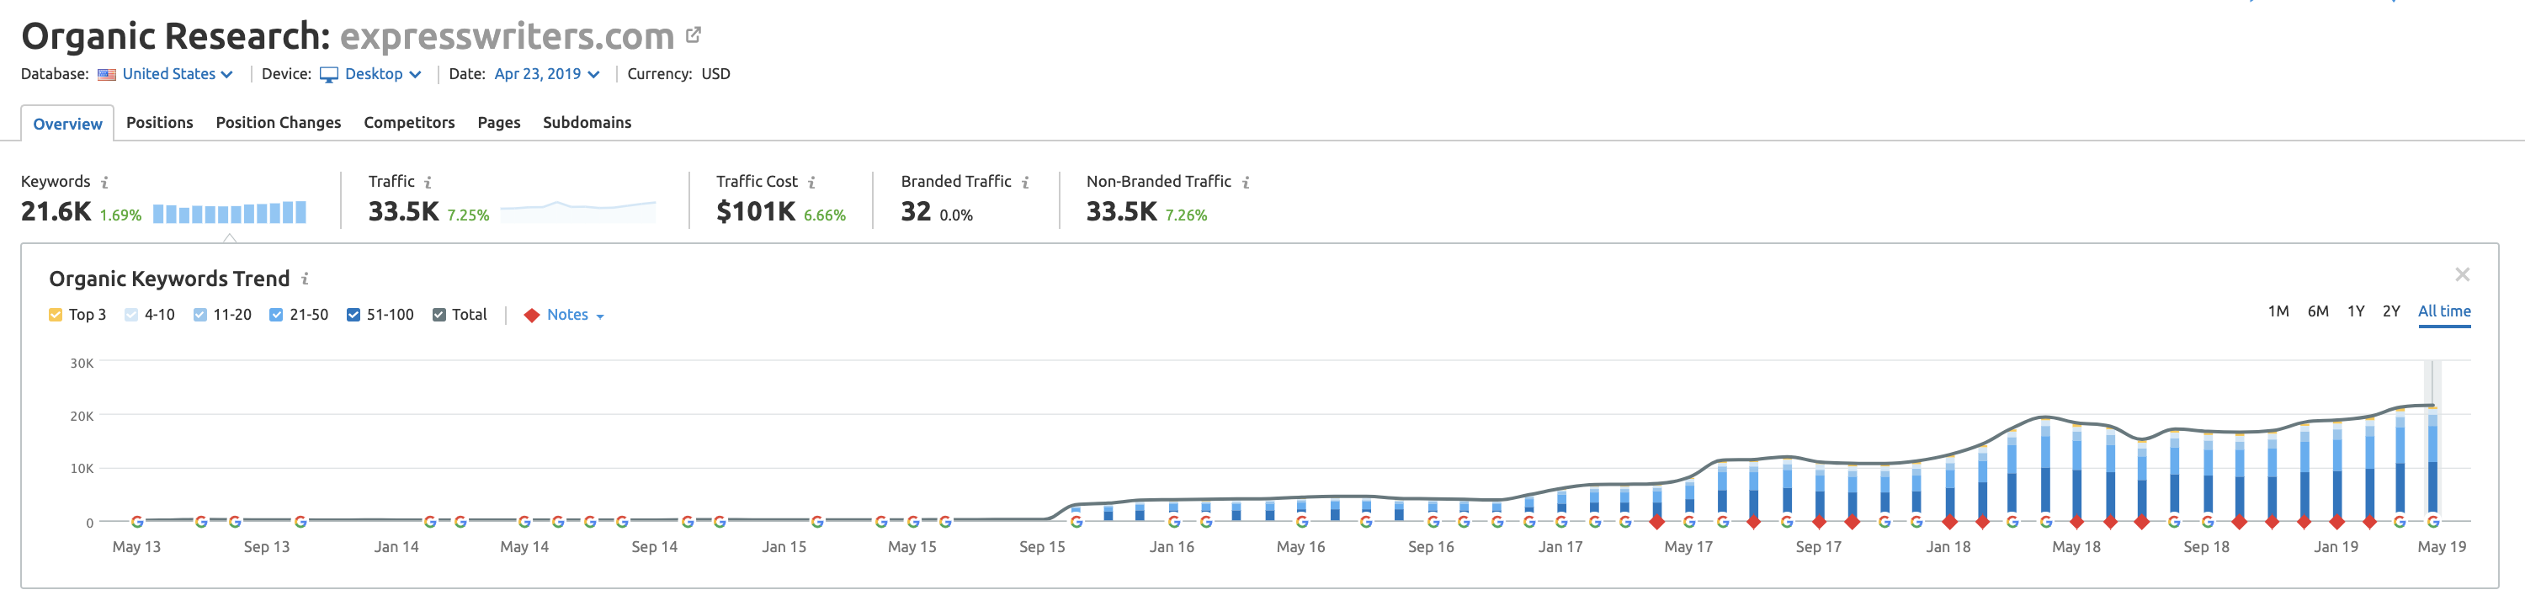Click the red diamond Notes icon
The height and width of the screenshot is (611, 2525).
click(531, 315)
